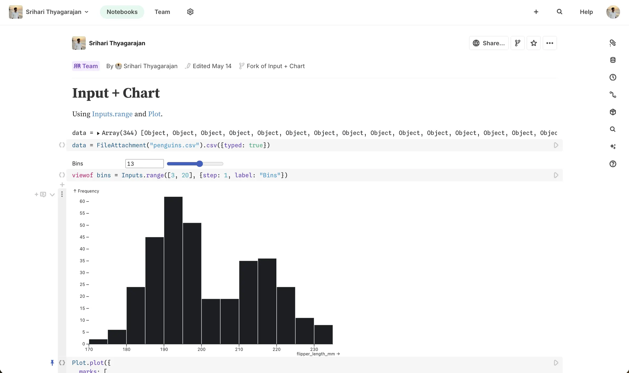Image resolution: width=629 pixels, height=373 pixels.
Task: Expand the Array(344) data output
Action: (98, 133)
